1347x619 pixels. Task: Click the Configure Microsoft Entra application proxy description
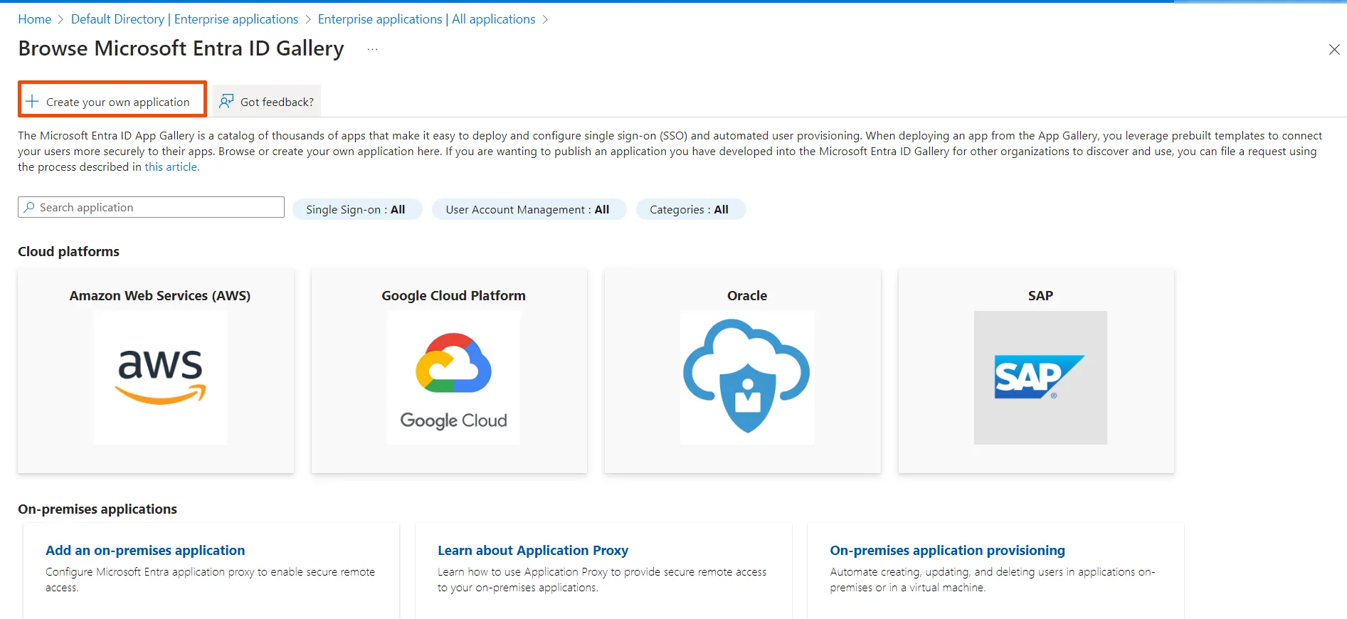[210, 579]
